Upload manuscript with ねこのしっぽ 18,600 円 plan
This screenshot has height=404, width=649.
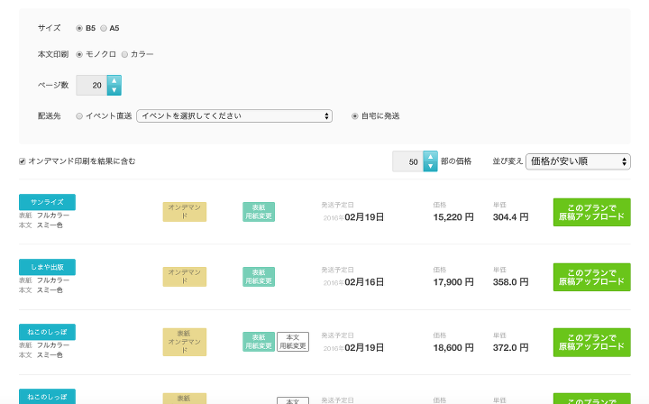pyautogui.click(x=592, y=343)
